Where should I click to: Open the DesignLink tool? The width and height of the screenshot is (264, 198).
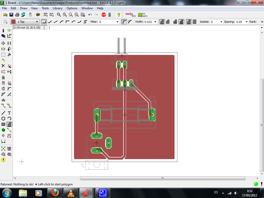pyautogui.click(x=131, y=15)
